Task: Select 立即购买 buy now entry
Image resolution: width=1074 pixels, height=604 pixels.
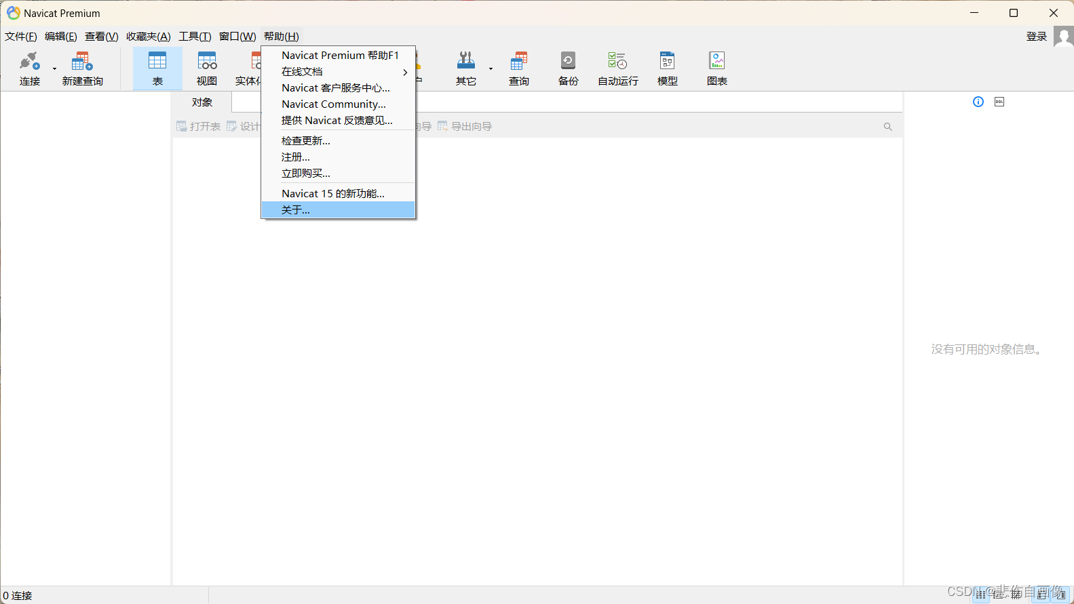Action: point(338,174)
